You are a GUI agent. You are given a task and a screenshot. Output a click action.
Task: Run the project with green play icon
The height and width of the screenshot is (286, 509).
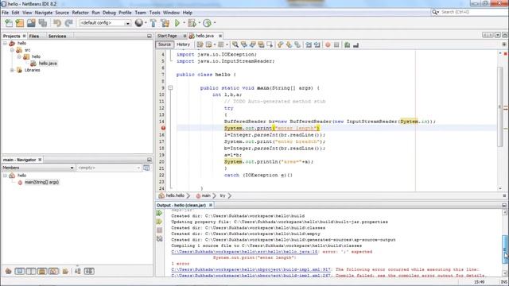coord(177,23)
